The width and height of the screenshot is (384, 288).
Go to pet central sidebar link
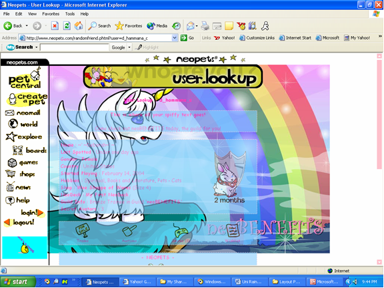(x=25, y=78)
